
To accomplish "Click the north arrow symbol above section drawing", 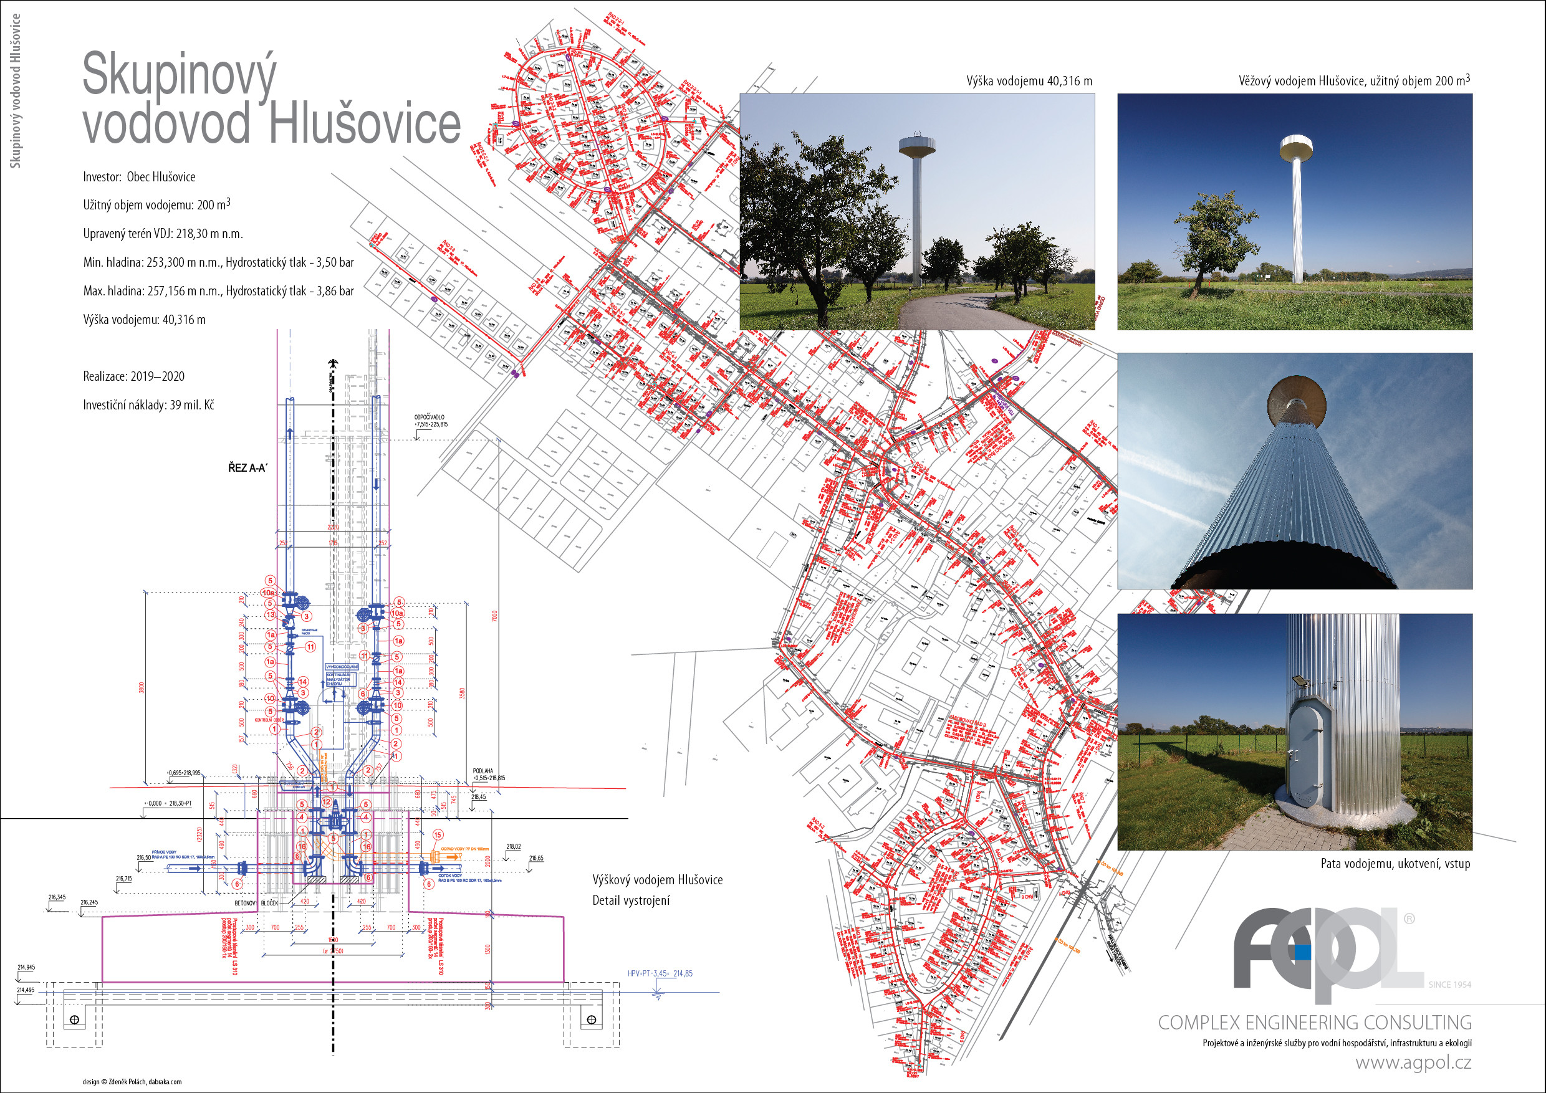I will [x=332, y=364].
